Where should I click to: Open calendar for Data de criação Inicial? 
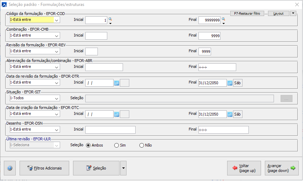pos(116,114)
